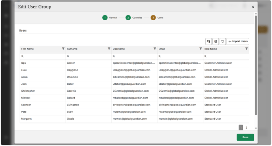
Task: Click first name Michael
Action: coord(26,98)
